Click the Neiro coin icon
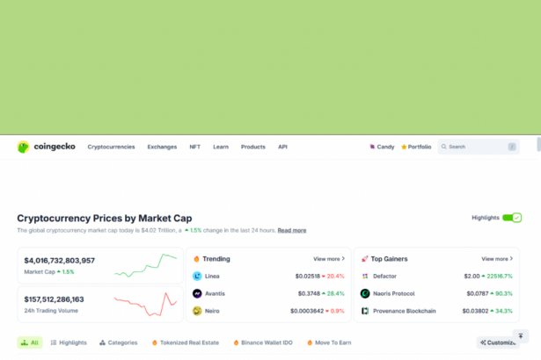This screenshot has width=541, height=360. [197, 311]
